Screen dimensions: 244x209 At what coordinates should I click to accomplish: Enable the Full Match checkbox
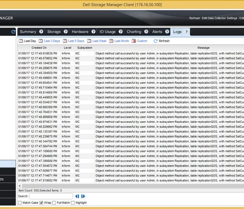point(54,203)
